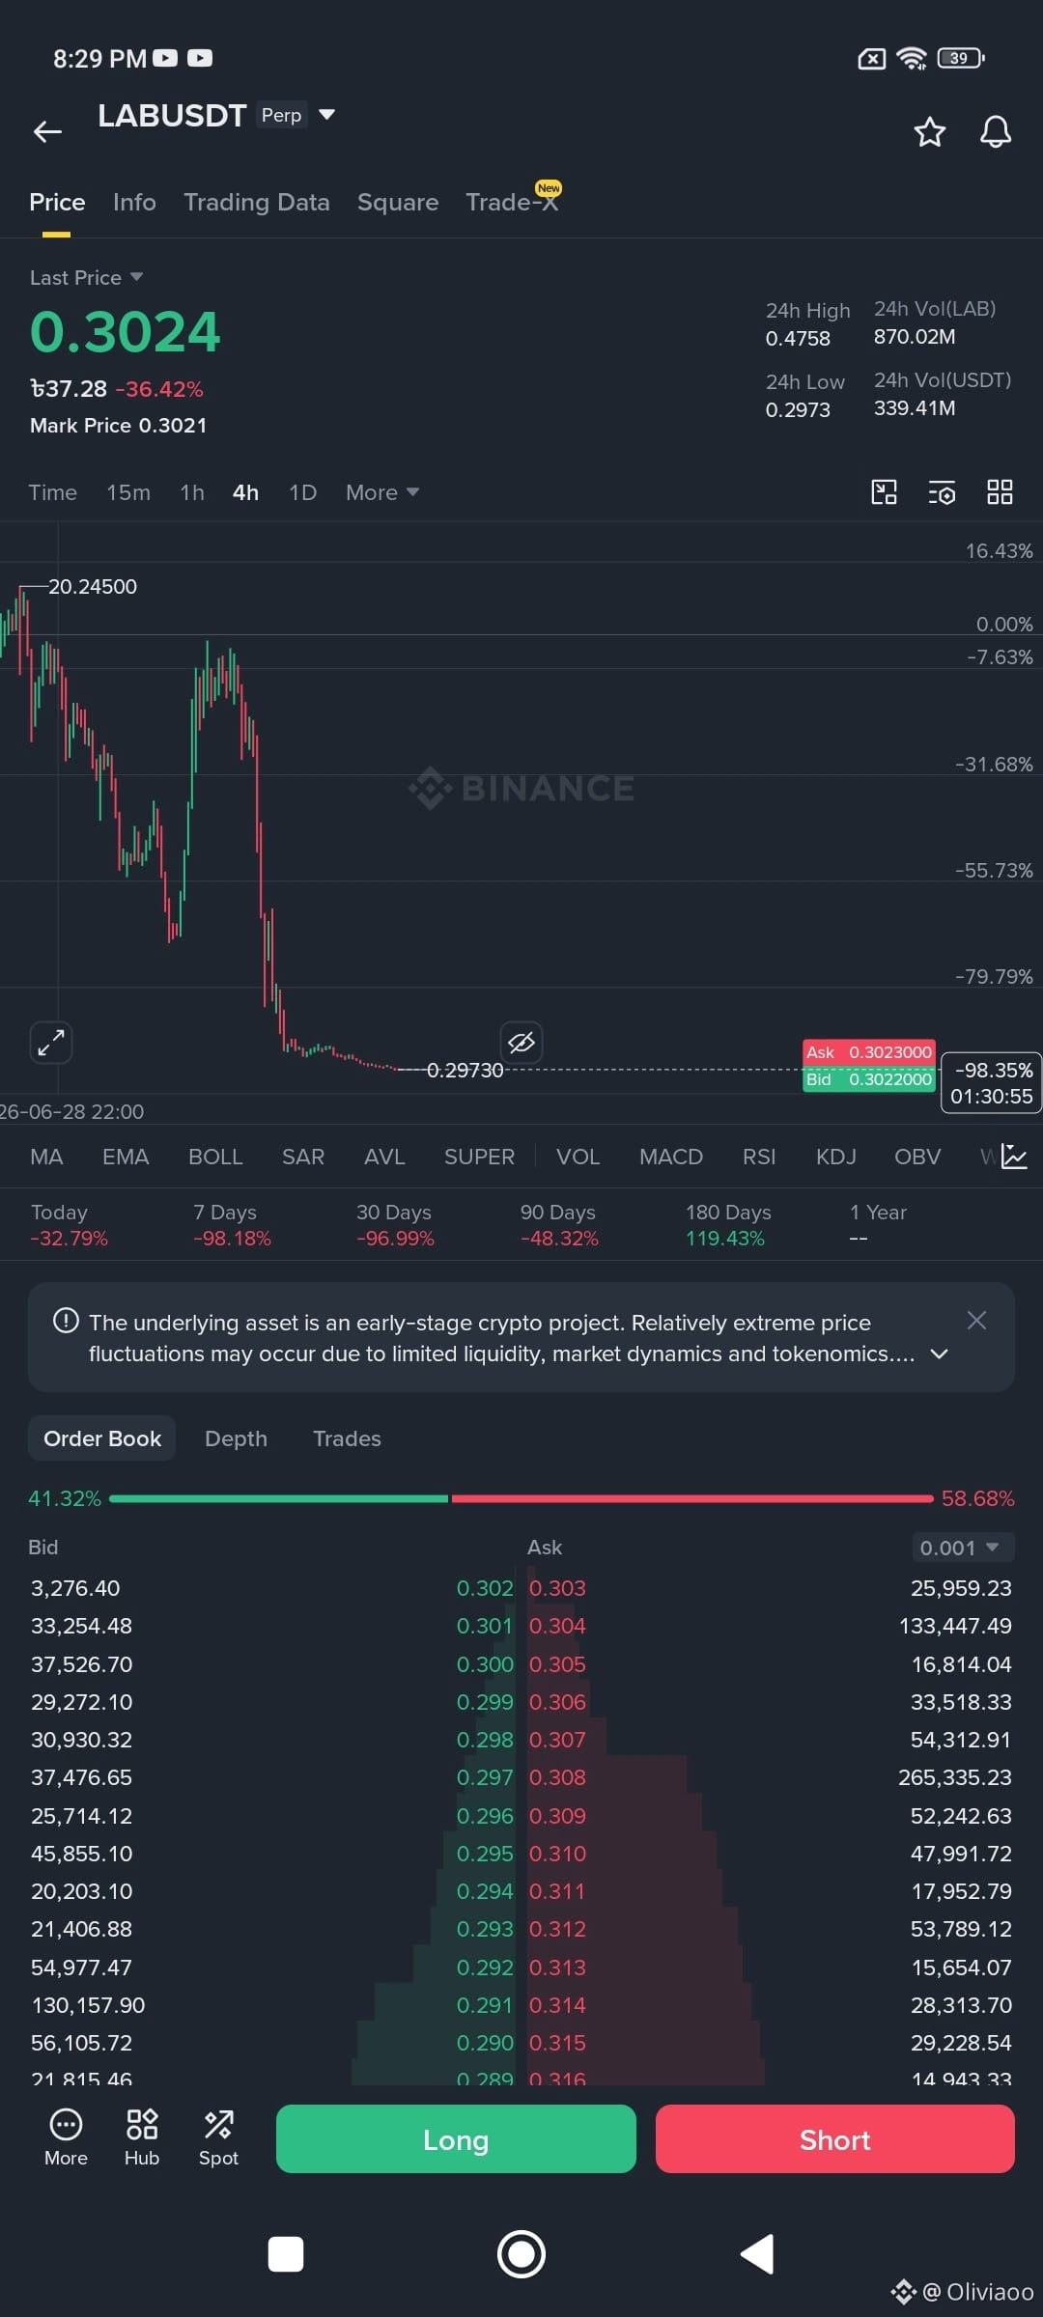Tap the last price 0.3024
This screenshot has width=1043, height=2317.
pyautogui.click(x=126, y=332)
